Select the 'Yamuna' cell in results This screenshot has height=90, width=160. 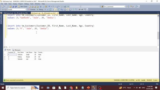pyautogui.click(x=21, y=55)
